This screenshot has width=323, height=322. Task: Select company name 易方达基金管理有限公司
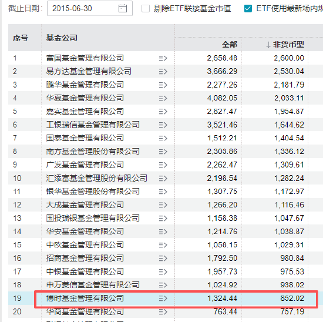point(89,71)
